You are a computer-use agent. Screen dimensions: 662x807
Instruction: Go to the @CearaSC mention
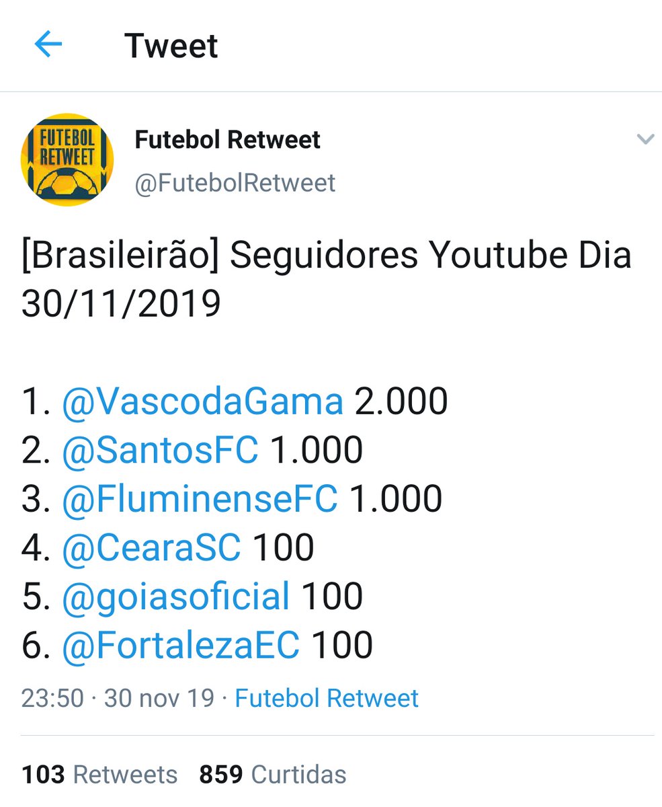click(151, 547)
